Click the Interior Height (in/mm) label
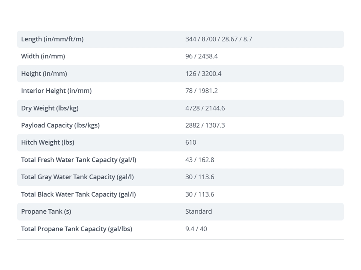 [56, 91]
